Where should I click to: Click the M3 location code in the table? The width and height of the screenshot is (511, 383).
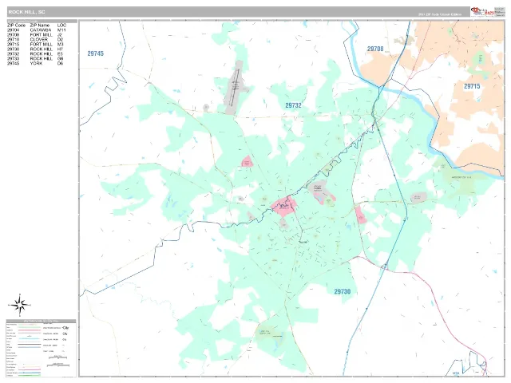[x=61, y=45]
